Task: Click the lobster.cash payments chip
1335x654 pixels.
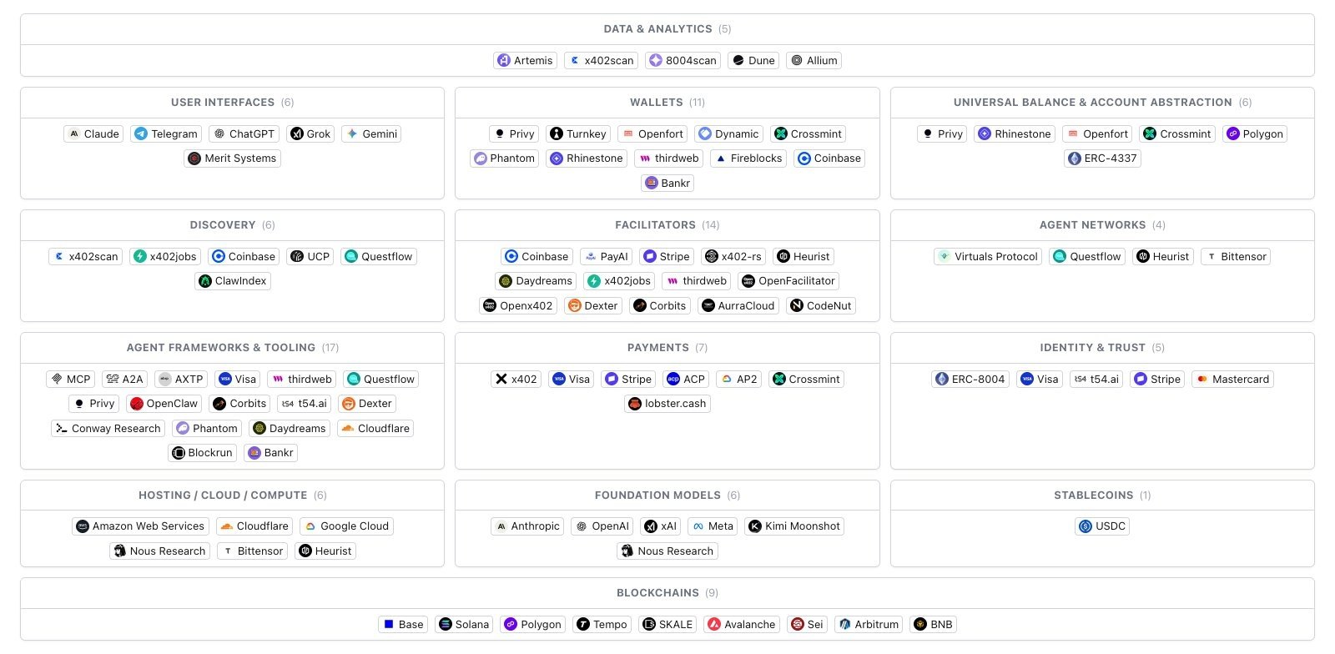Action: pyautogui.click(x=667, y=404)
